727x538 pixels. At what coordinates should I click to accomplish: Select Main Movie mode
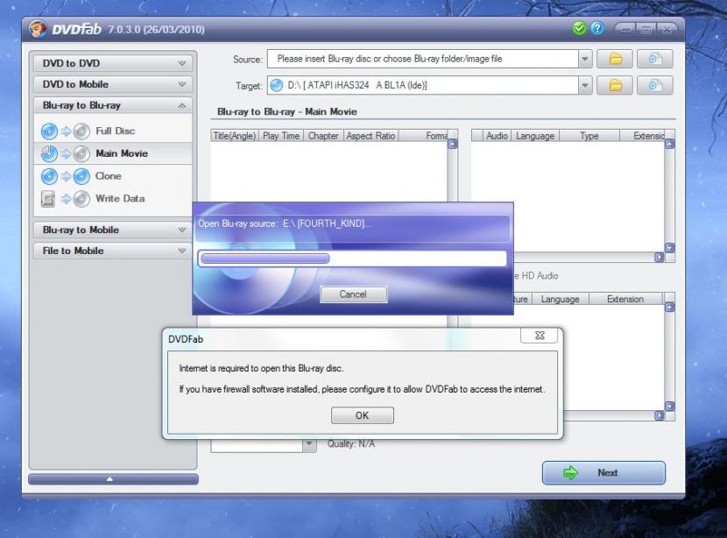pos(113,153)
